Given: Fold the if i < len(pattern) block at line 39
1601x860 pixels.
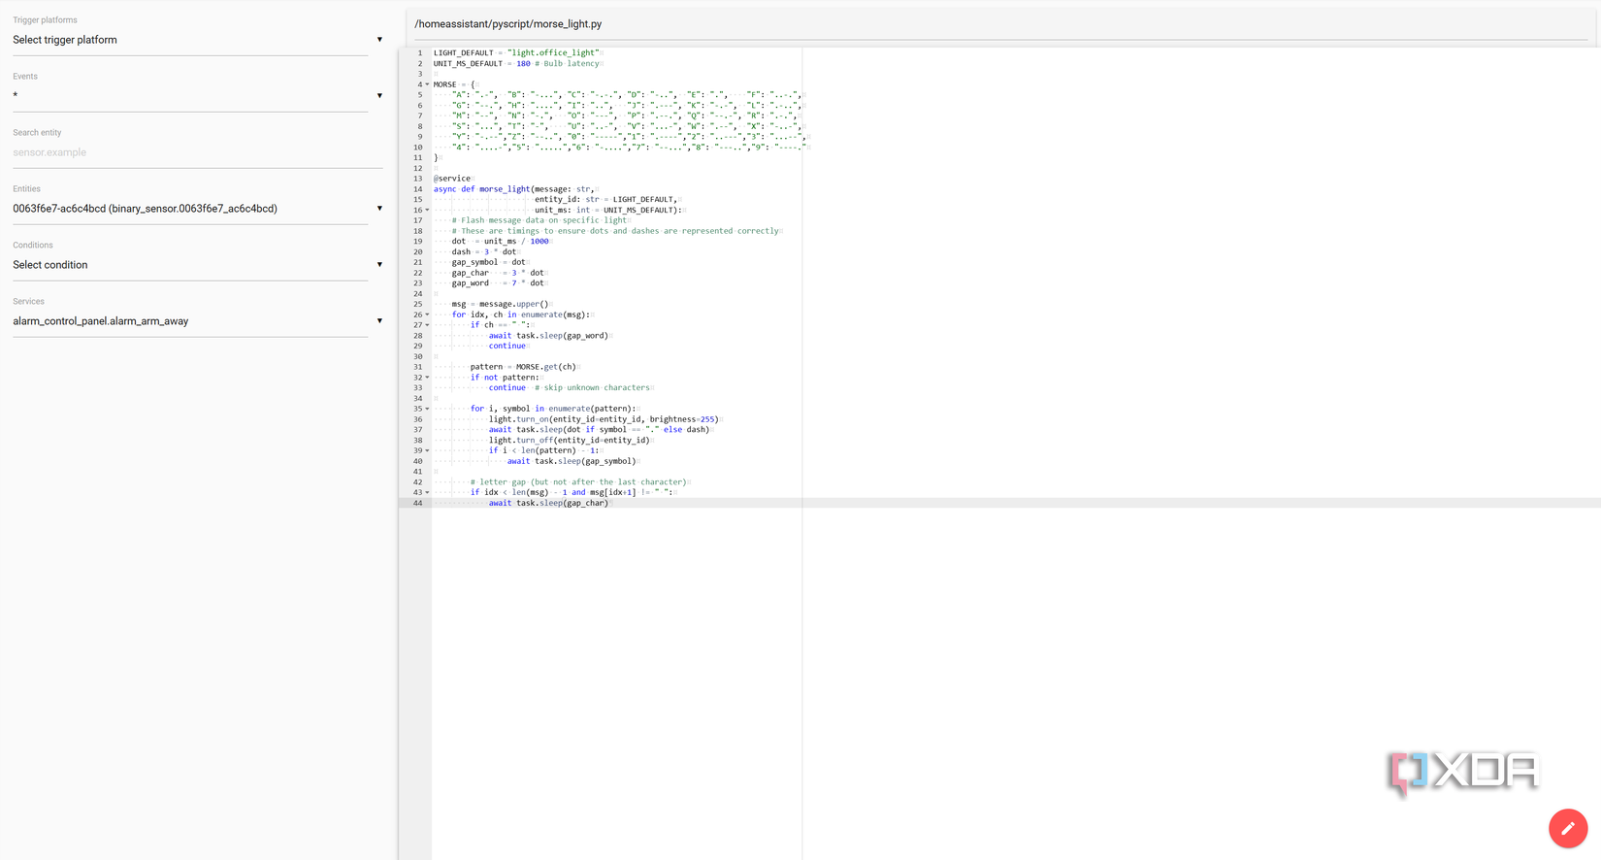Looking at the screenshot, I should tap(427, 451).
